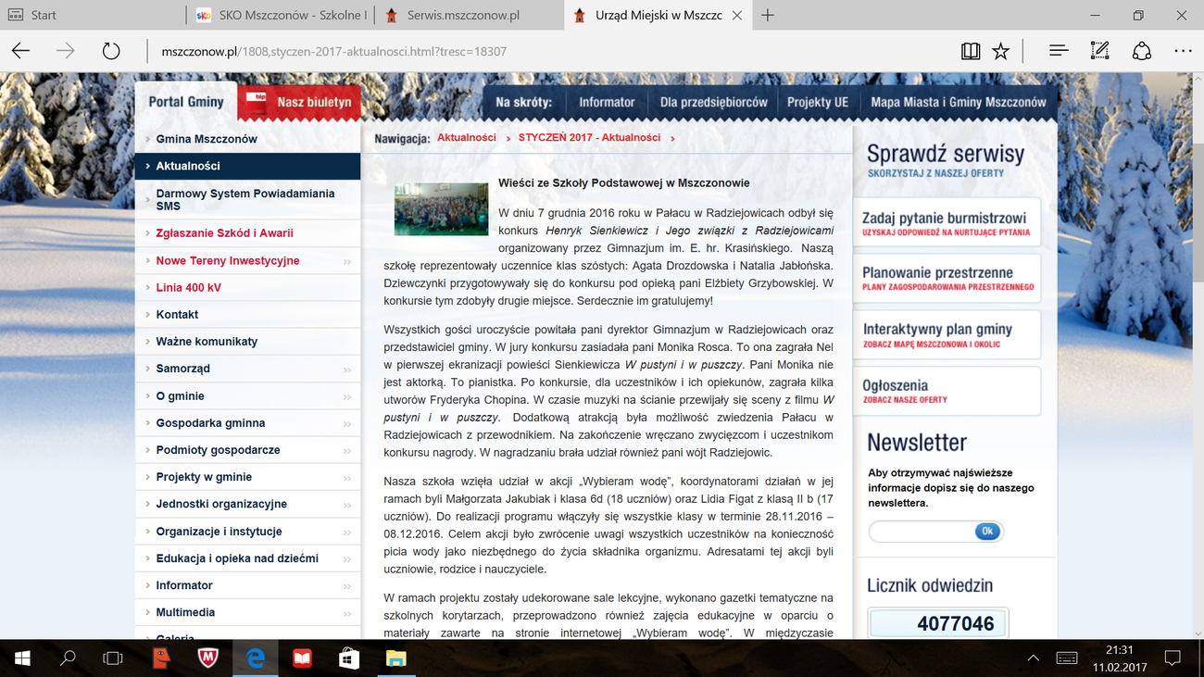1204x677 pixels.
Task: Open the Ogłoszenia banner
Action: [x=947, y=391]
